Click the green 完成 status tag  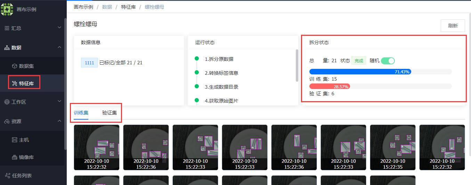(359, 61)
